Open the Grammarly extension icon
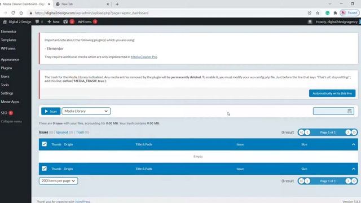The height and width of the screenshot is (203, 361). click(x=327, y=13)
